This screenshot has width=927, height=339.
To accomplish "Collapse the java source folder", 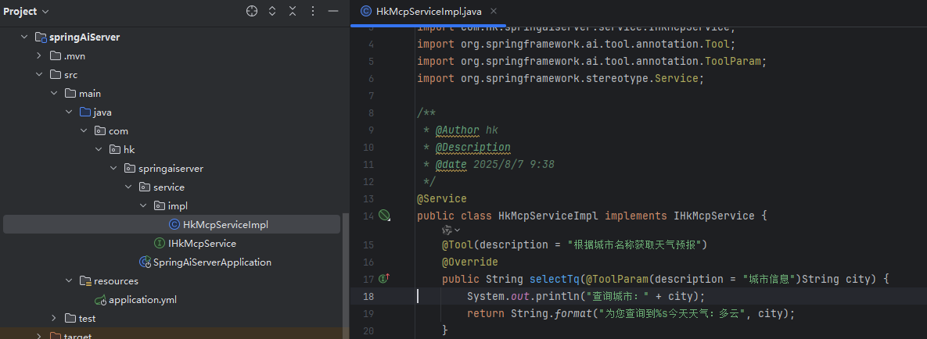I will (x=69, y=112).
